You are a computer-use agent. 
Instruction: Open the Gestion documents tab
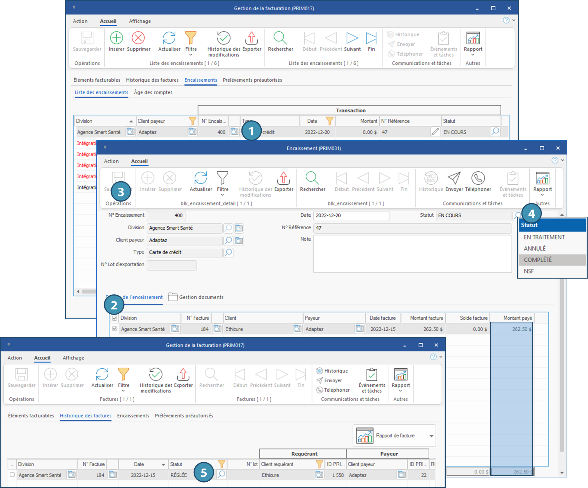point(201,297)
